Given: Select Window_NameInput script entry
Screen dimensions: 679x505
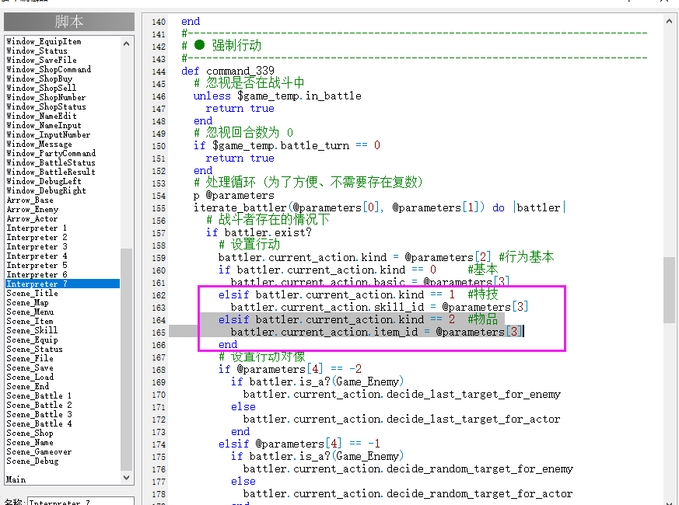Looking at the screenshot, I should (44, 126).
